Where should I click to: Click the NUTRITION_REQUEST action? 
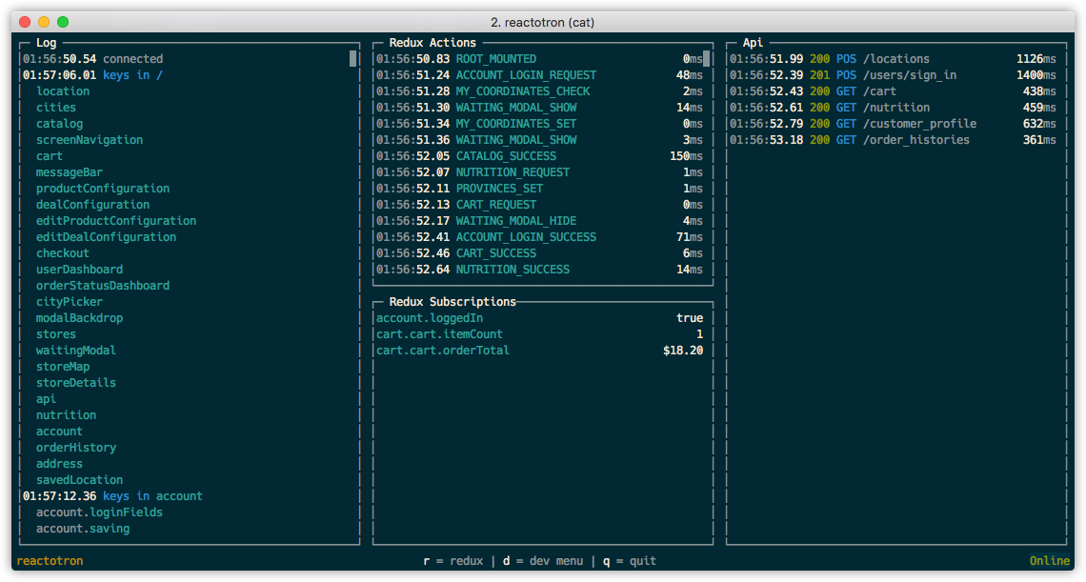(539, 171)
